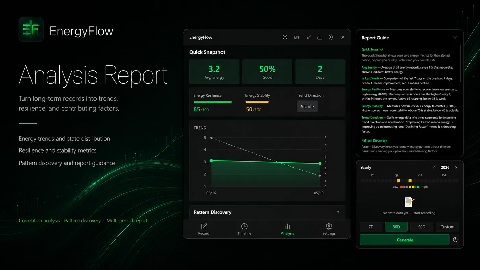Click the yellow Energy Stability progress bar
Image resolution: width=480 pixels, height=270 pixels.
pos(257,102)
